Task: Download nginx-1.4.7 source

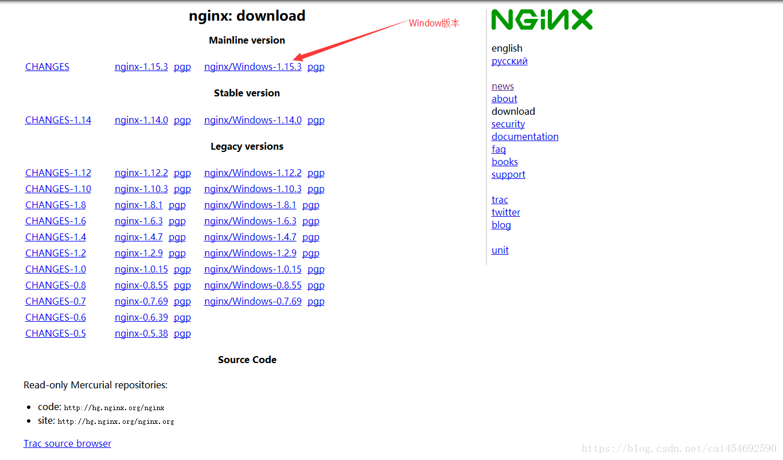Action: point(139,237)
